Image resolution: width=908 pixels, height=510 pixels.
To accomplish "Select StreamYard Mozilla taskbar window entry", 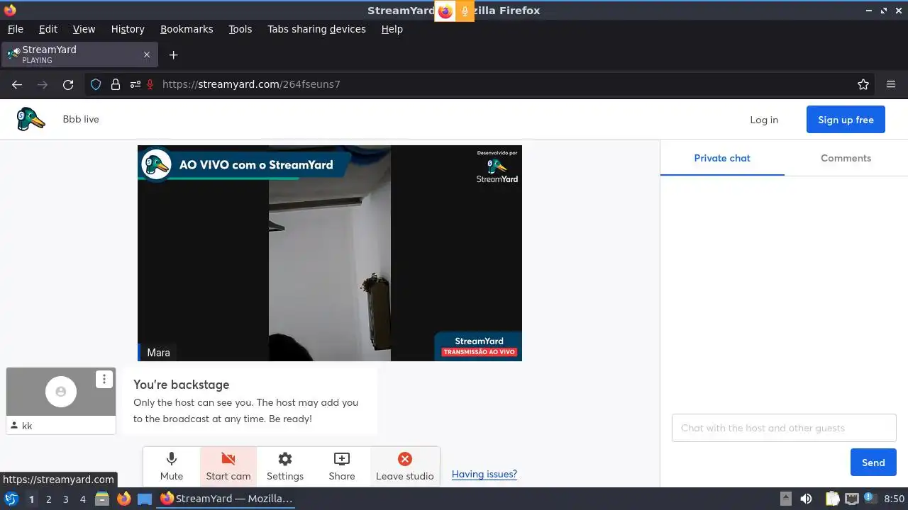I will pos(226,499).
